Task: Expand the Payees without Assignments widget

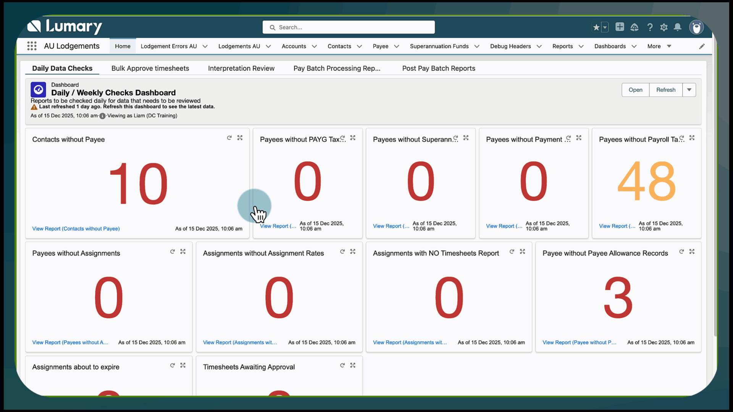Action: [x=183, y=251]
